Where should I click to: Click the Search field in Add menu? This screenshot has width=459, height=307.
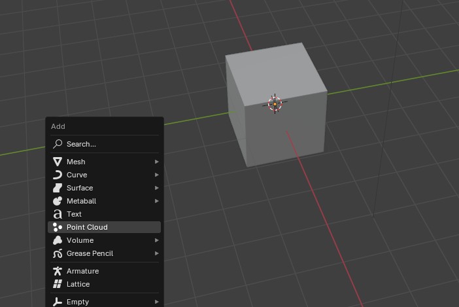(105, 144)
